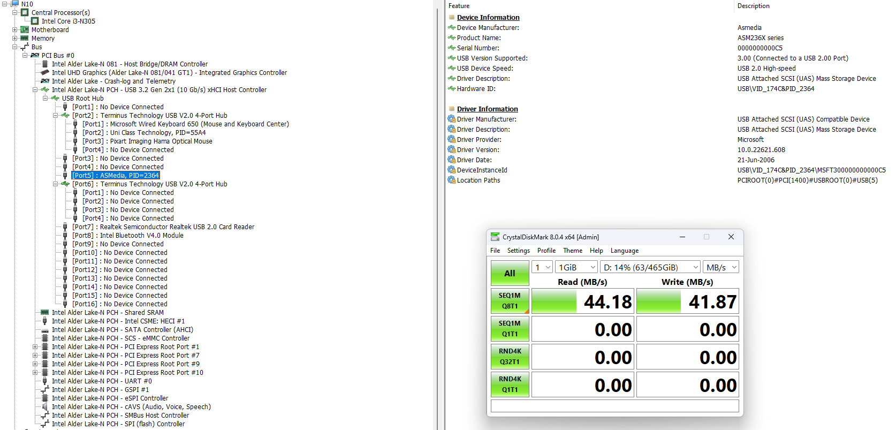Expand PCI Express Root Port #1

click(35, 347)
